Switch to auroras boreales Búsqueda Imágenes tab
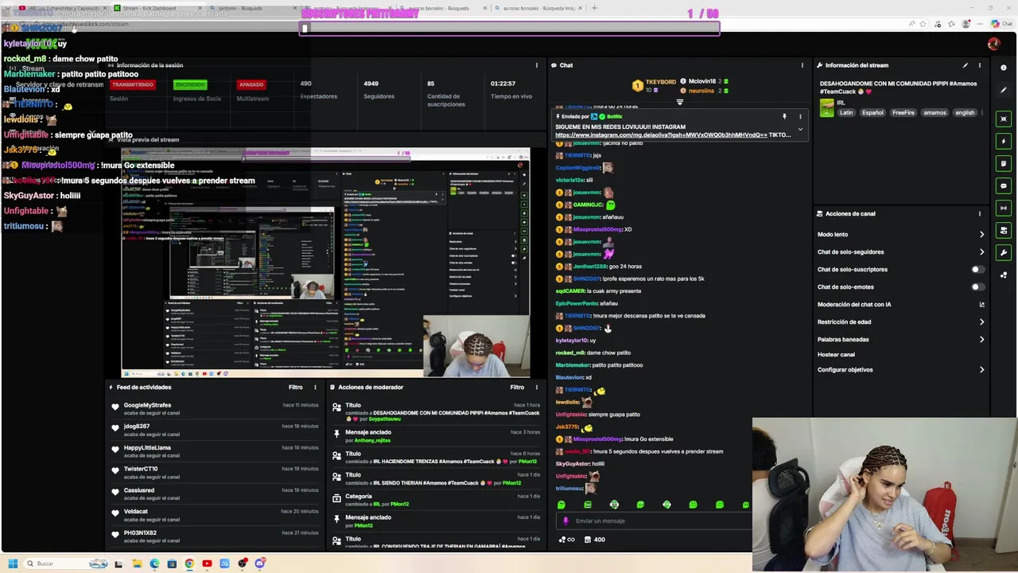The height and width of the screenshot is (573, 1018). [x=537, y=8]
